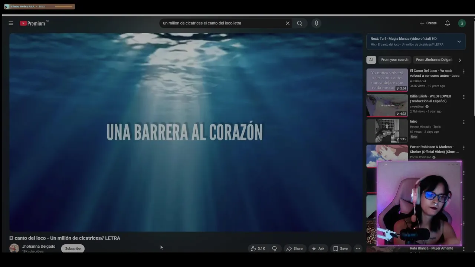The width and height of the screenshot is (475, 267).
Task: Open the YouTube hamburger guide menu
Action: coord(11,23)
